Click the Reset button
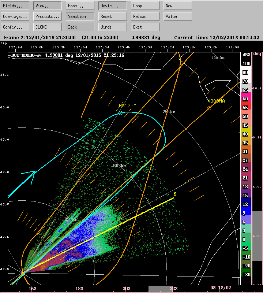This screenshot has width=263, height=293. point(113,16)
